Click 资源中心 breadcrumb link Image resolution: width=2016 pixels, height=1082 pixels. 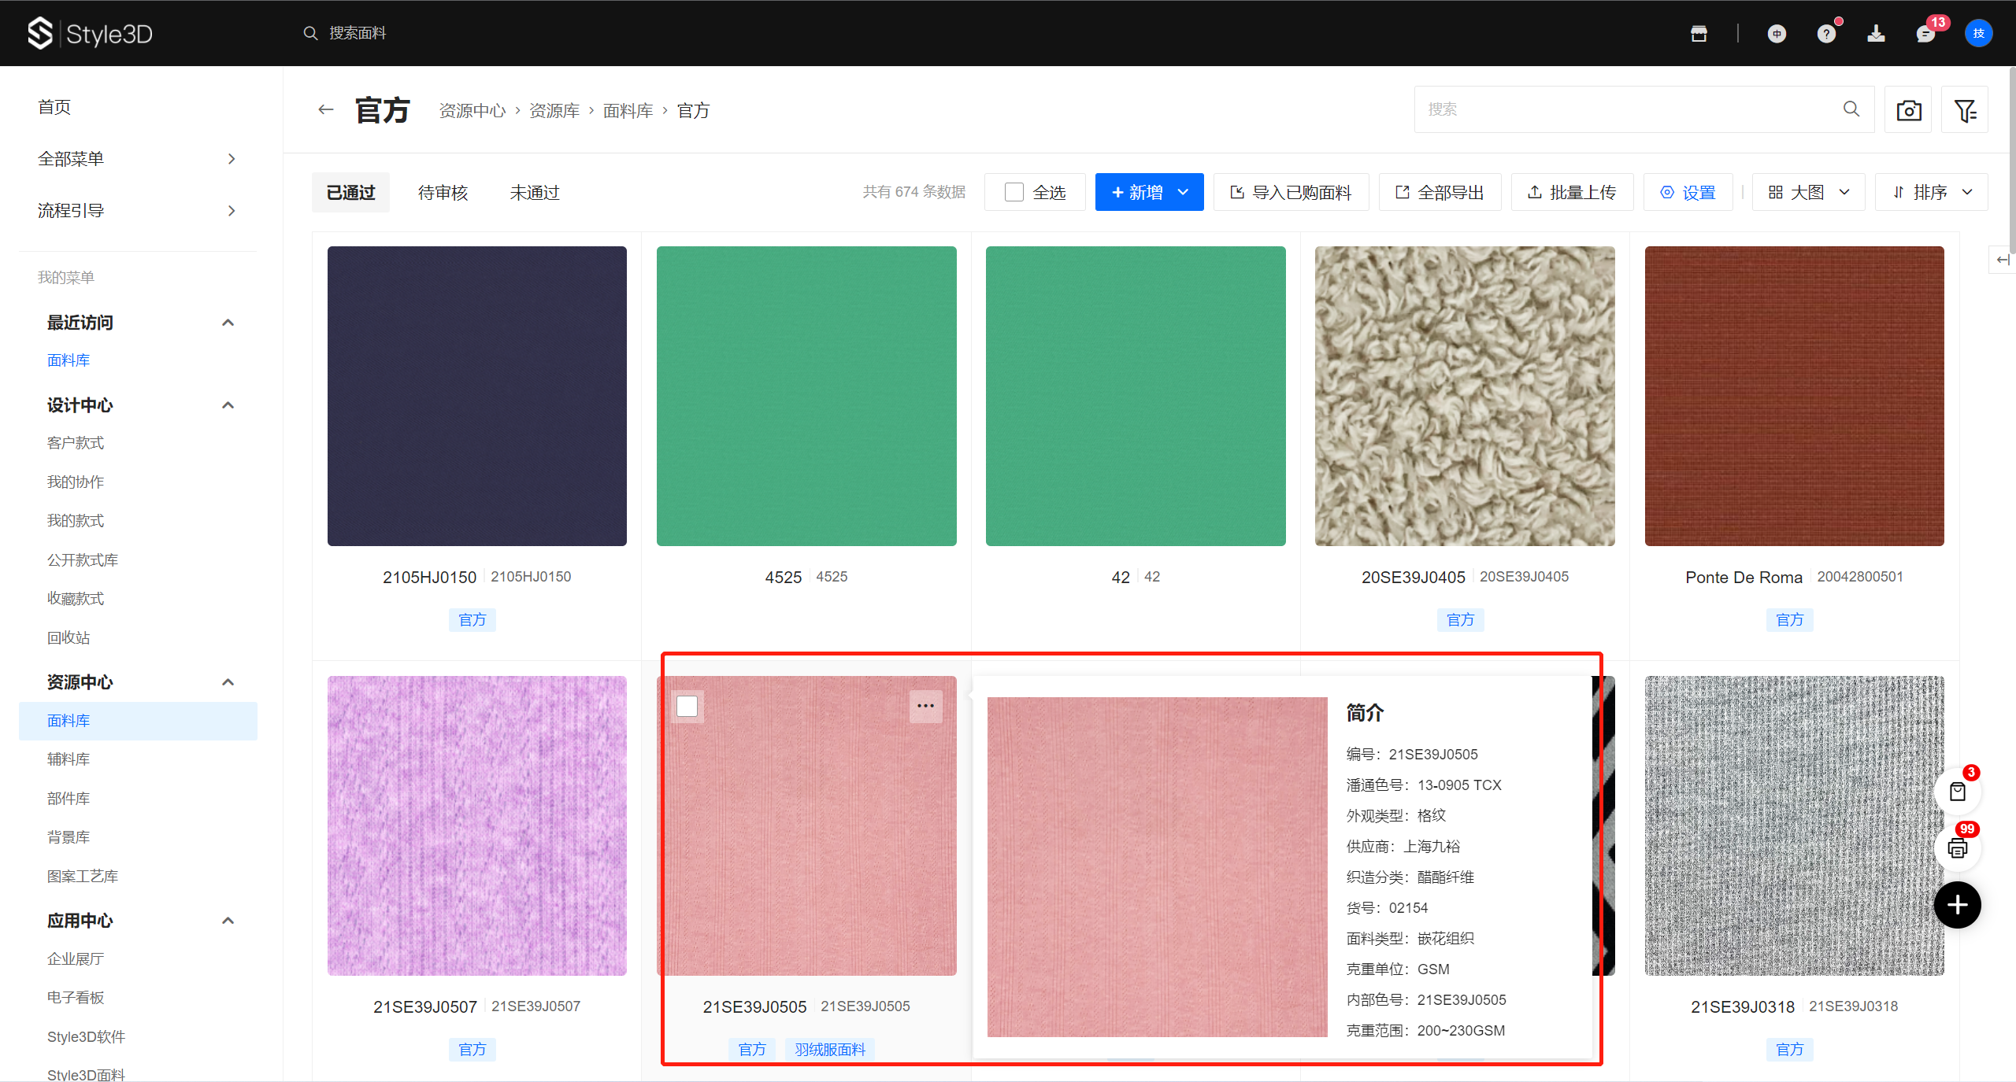click(x=472, y=111)
